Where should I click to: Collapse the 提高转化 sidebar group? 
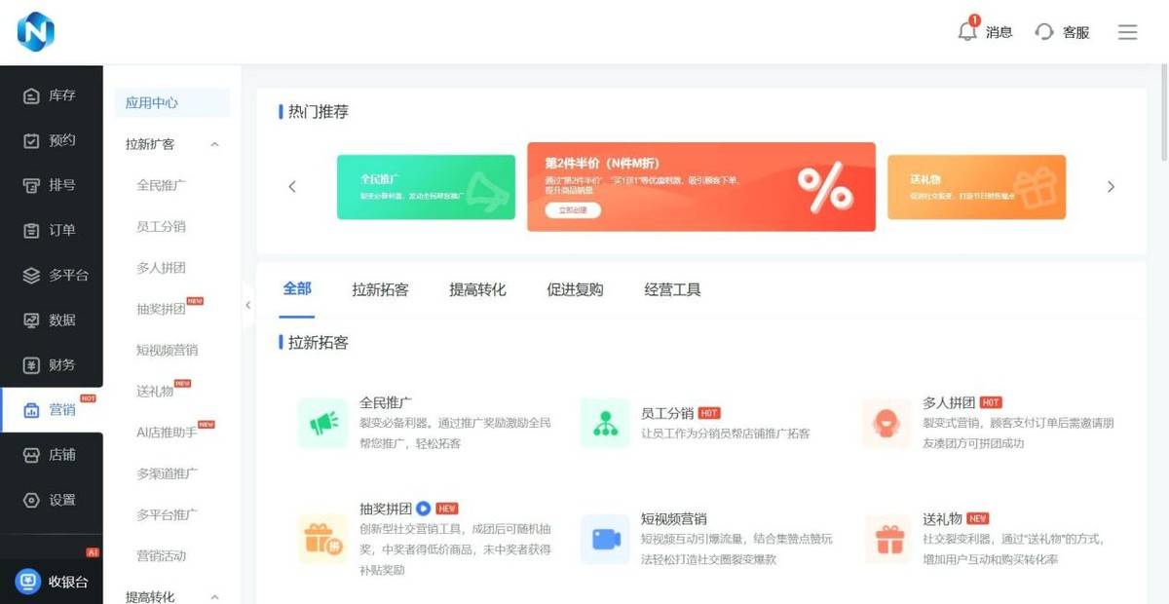pyautogui.click(x=215, y=596)
